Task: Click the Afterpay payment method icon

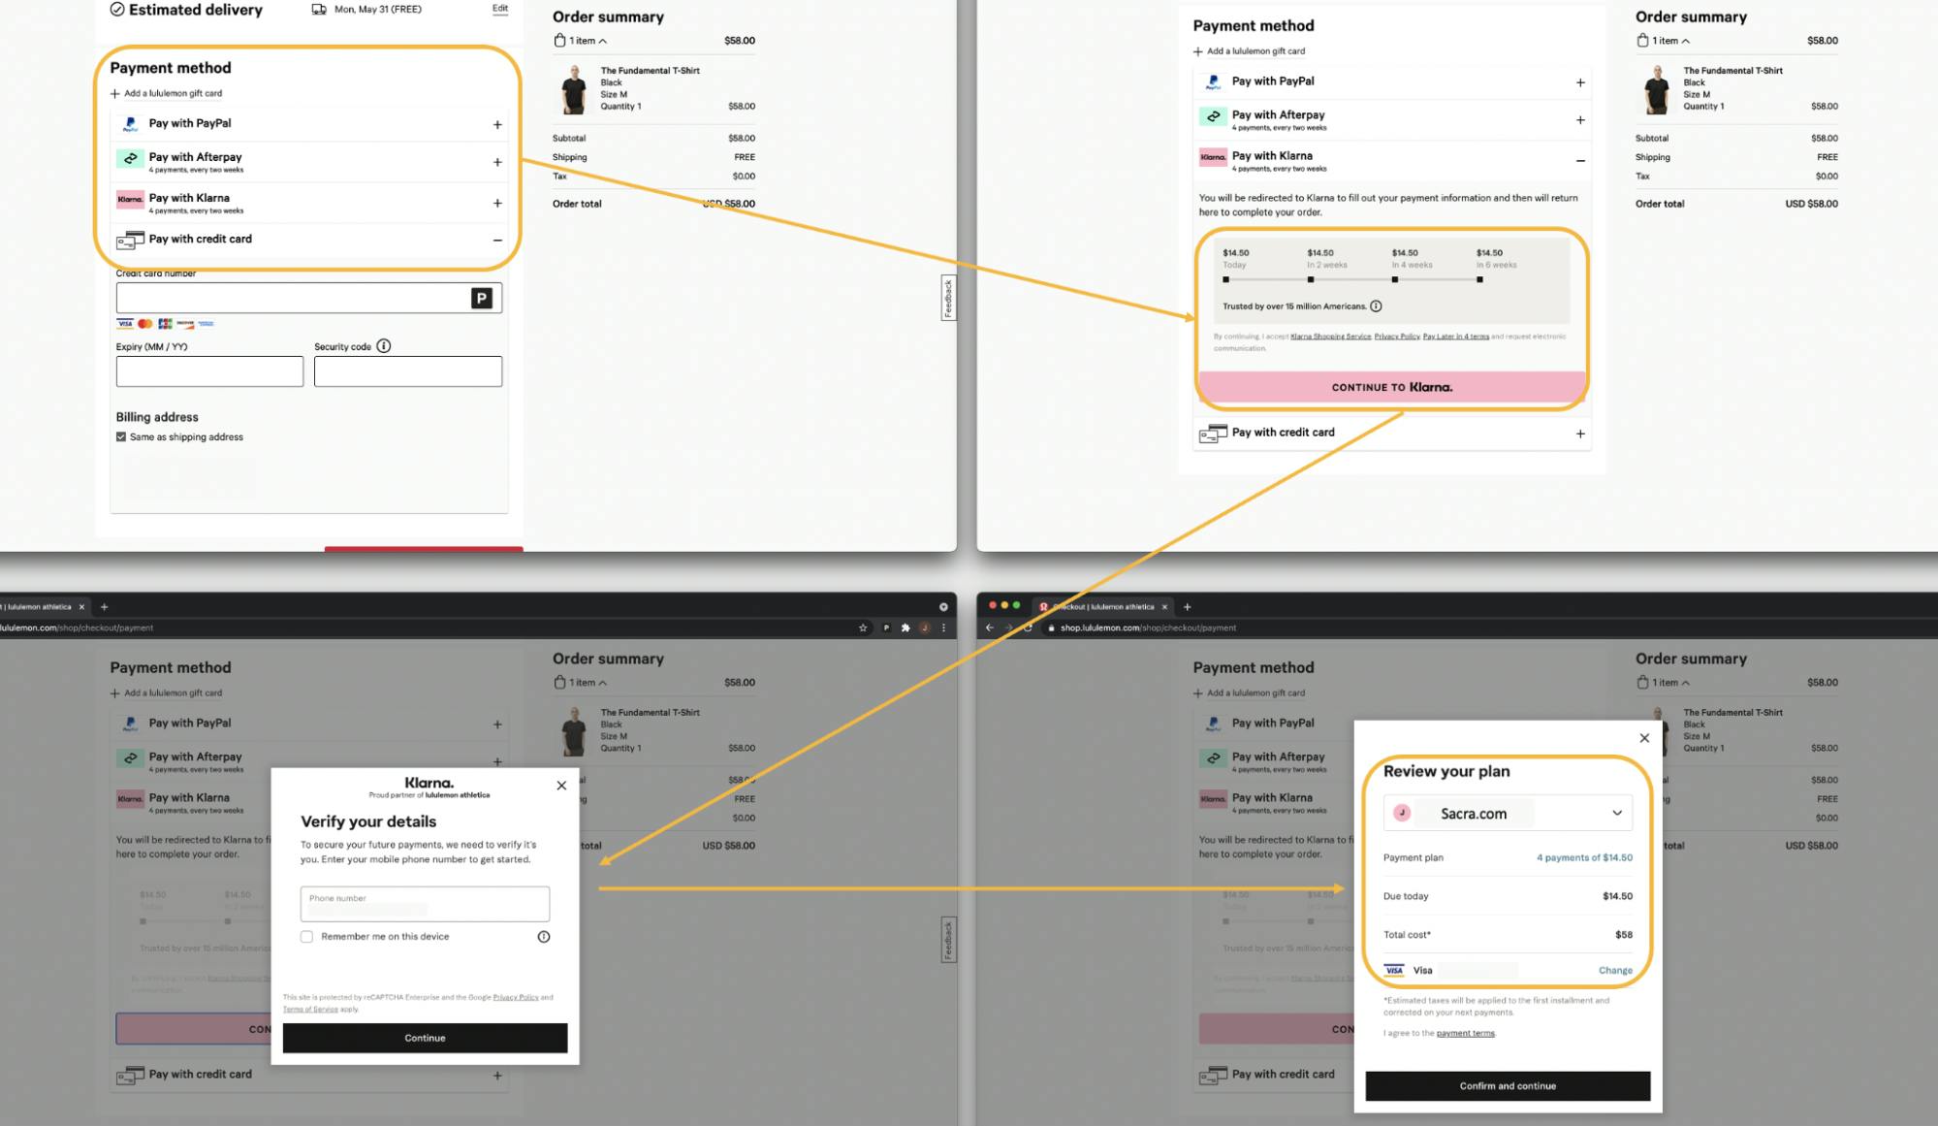Action: [130, 159]
